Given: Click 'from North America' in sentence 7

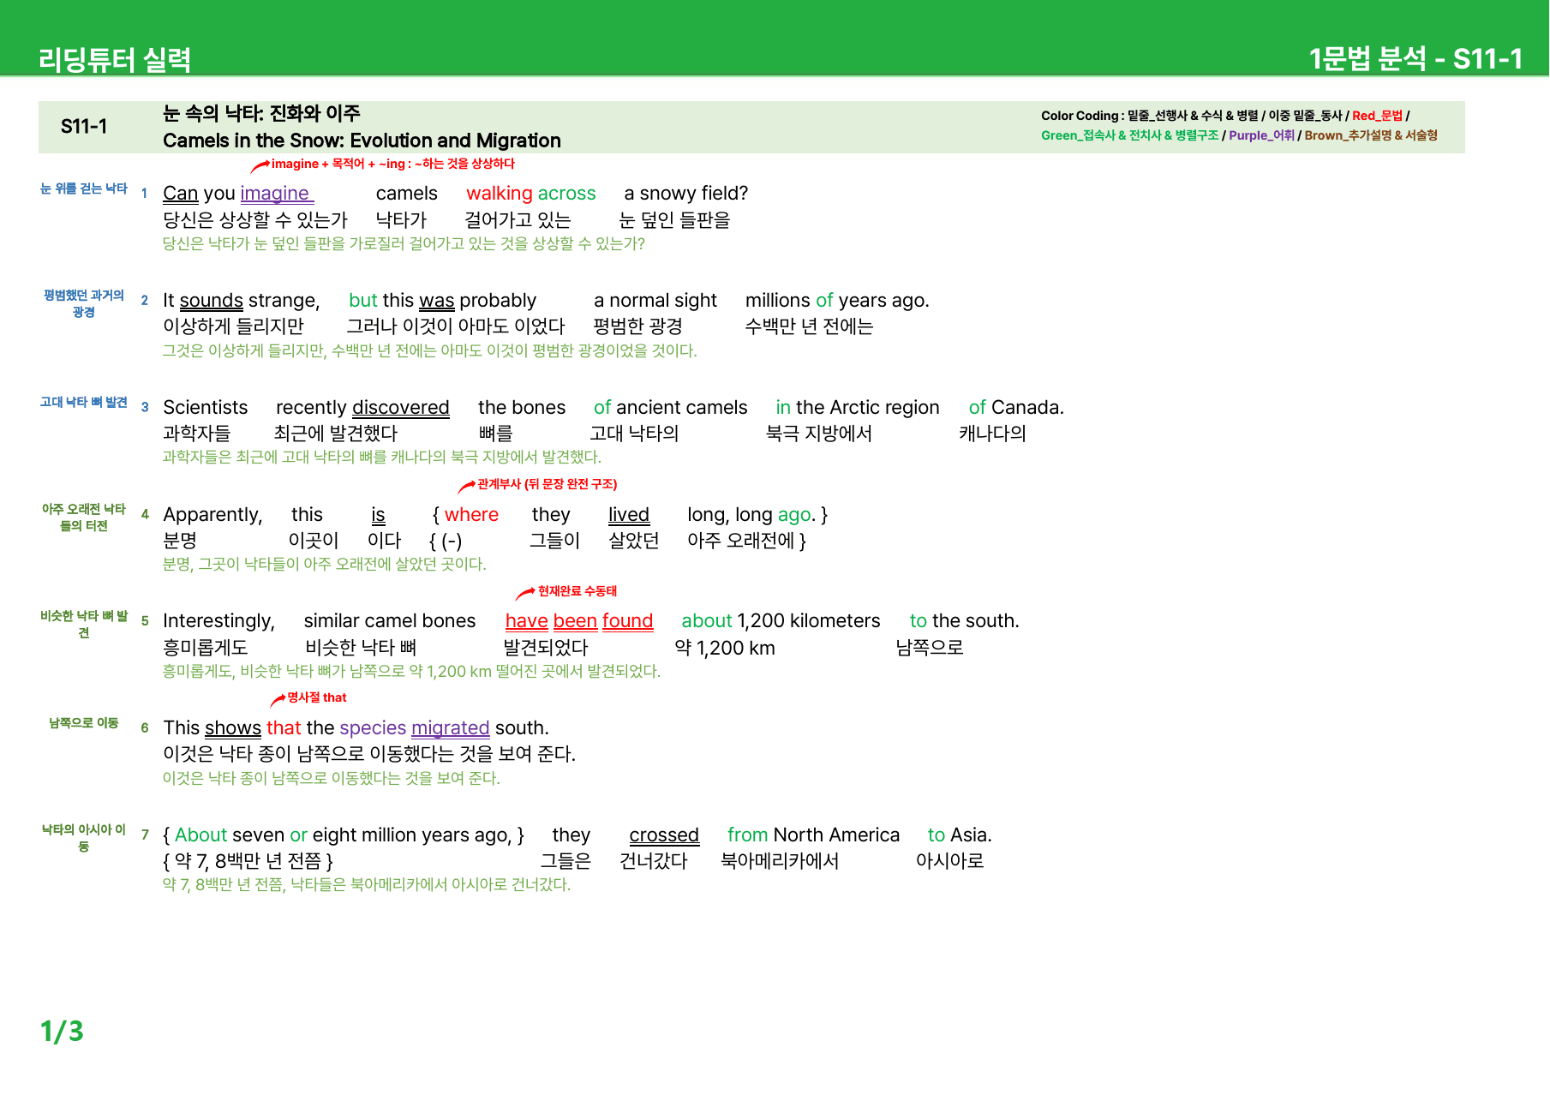Looking at the screenshot, I should tap(813, 835).
